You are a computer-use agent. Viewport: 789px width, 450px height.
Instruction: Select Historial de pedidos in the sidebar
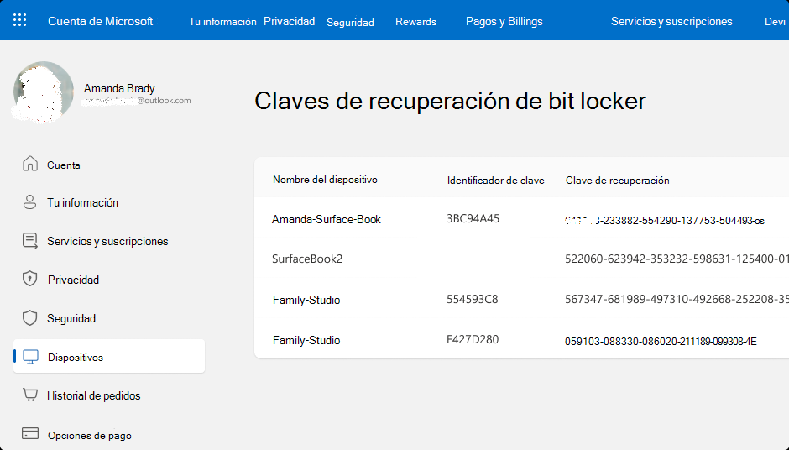tap(94, 396)
